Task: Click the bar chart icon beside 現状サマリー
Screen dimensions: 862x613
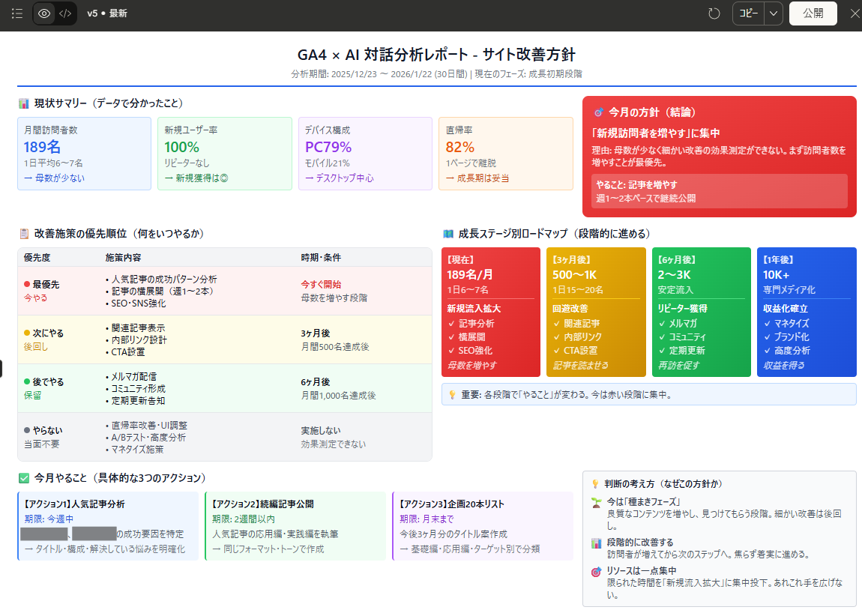Action: tap(24, 103)
